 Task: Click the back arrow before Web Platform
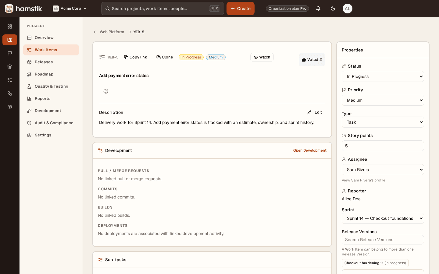click(x=95, y=32)
